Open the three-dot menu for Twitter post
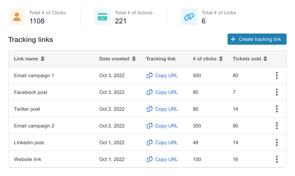295x176 pixels. tap(276, 109)
